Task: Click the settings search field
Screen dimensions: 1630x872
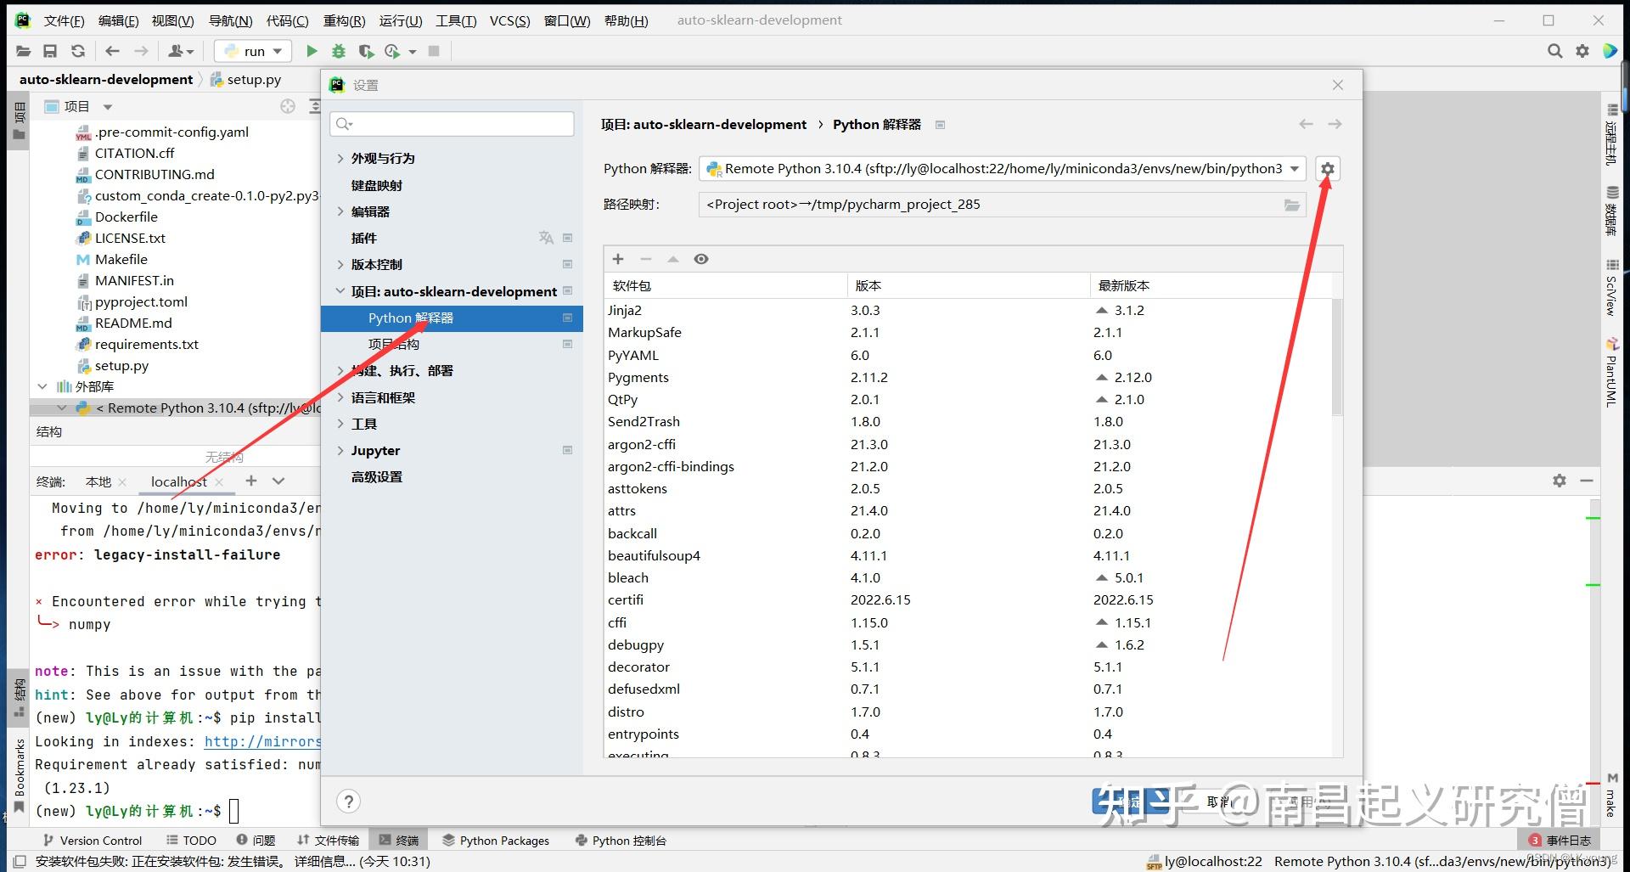Action: [x=452, y=124]
